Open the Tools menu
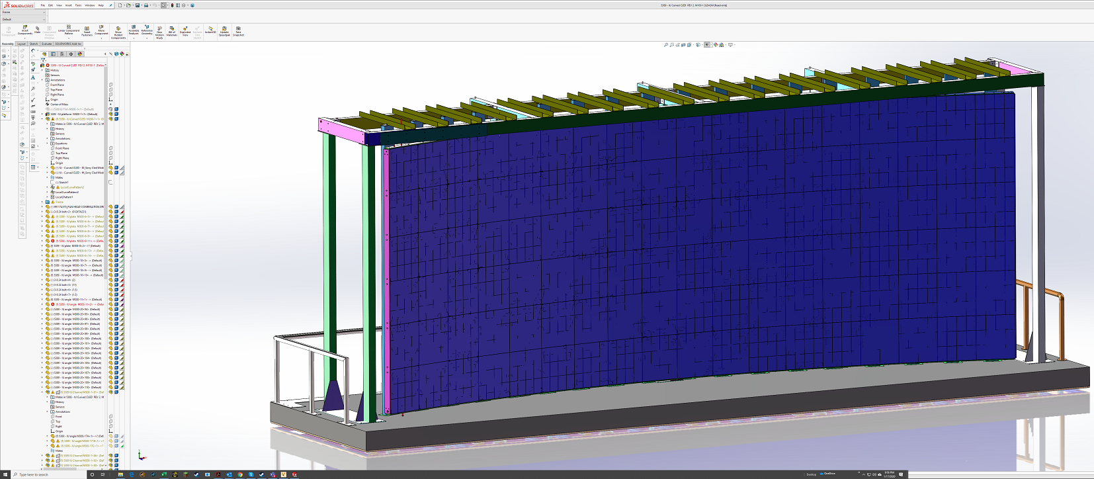The image size is (1094, 479). [x=78, y=5]
